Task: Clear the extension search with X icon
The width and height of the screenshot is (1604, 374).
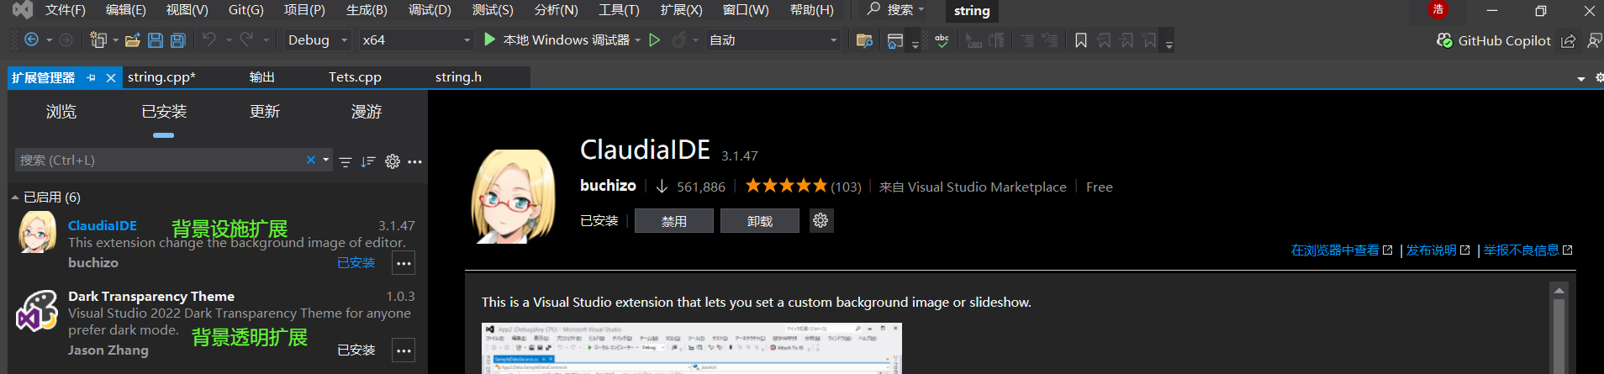Action: (x=311, y=160)
